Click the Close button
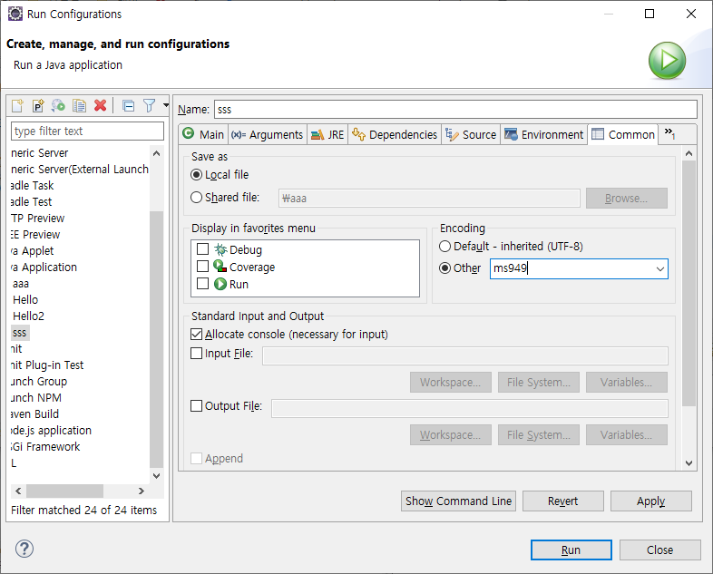The height and width of the screenshot is (574, 713). point(659,550)
